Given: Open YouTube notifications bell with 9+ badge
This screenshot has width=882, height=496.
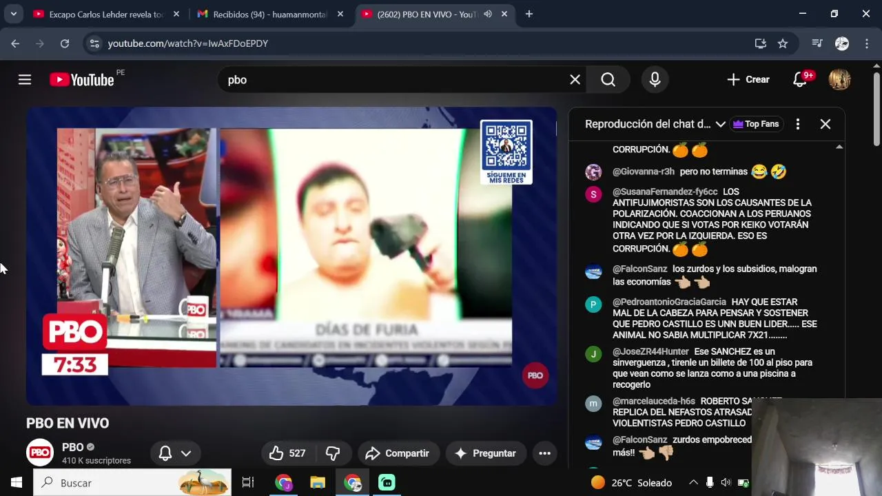Looking at the screenshot, I should coord(801,80).
